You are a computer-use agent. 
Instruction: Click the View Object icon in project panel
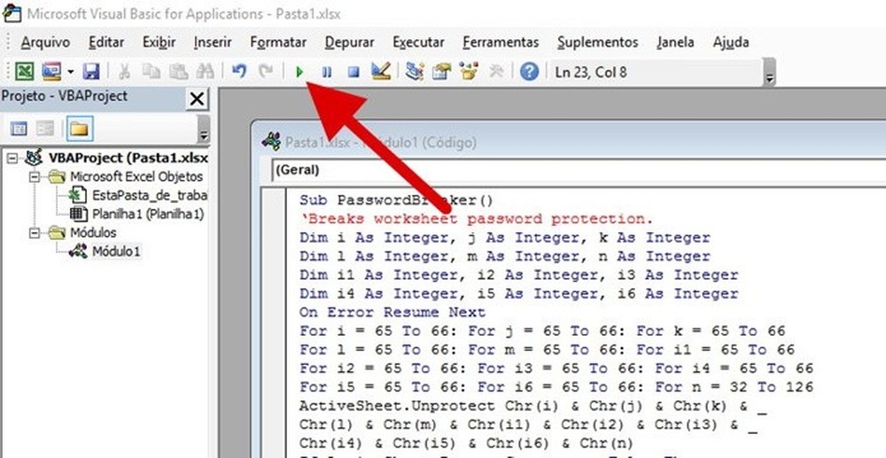click(x=45, y=129)
